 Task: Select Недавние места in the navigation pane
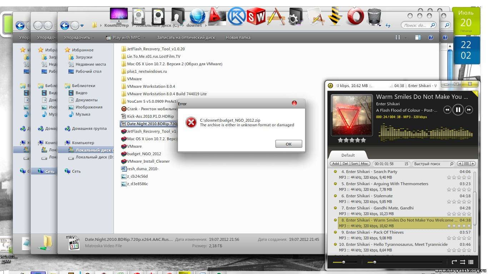coord(88,64)
